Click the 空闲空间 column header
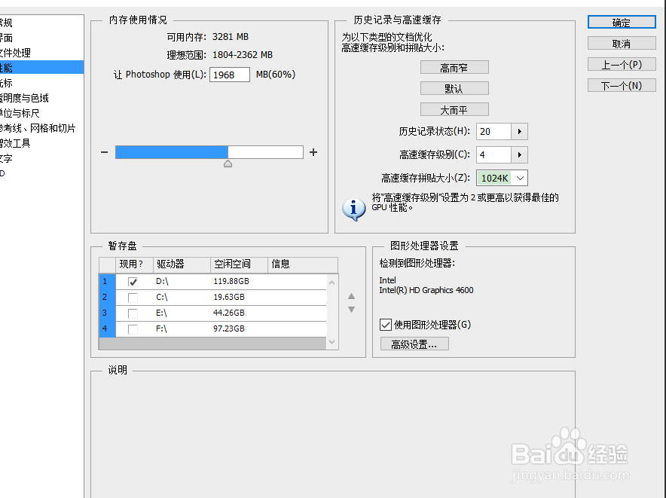Screen dimensions: 666x498 click(239, 264)
